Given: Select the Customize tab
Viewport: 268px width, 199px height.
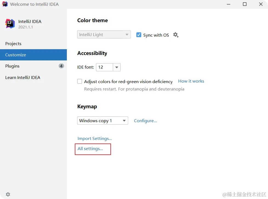Looking at the screenshot, I should coord(33,55).
